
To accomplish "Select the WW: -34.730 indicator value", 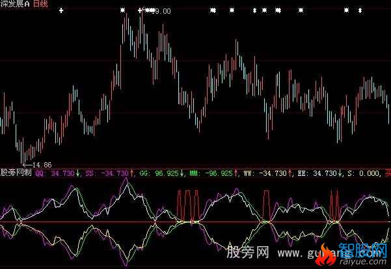I will tap(265, 173).
